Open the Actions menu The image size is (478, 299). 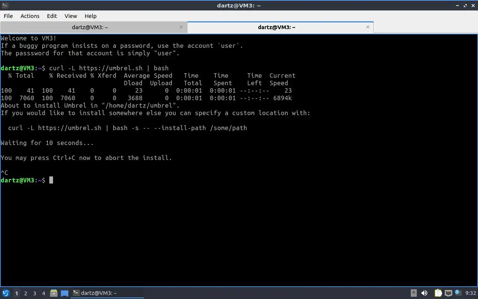click(x=30, y=16)
